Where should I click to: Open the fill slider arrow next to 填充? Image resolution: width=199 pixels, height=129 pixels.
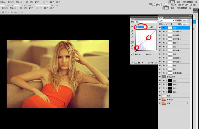[x=188, y=24]
